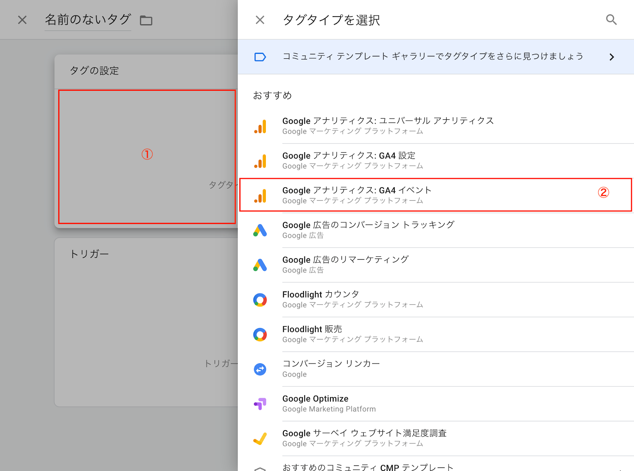Click the GA4 設定 analytics icon

click(260, 161)
